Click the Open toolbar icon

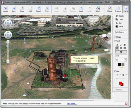(56, 9)
